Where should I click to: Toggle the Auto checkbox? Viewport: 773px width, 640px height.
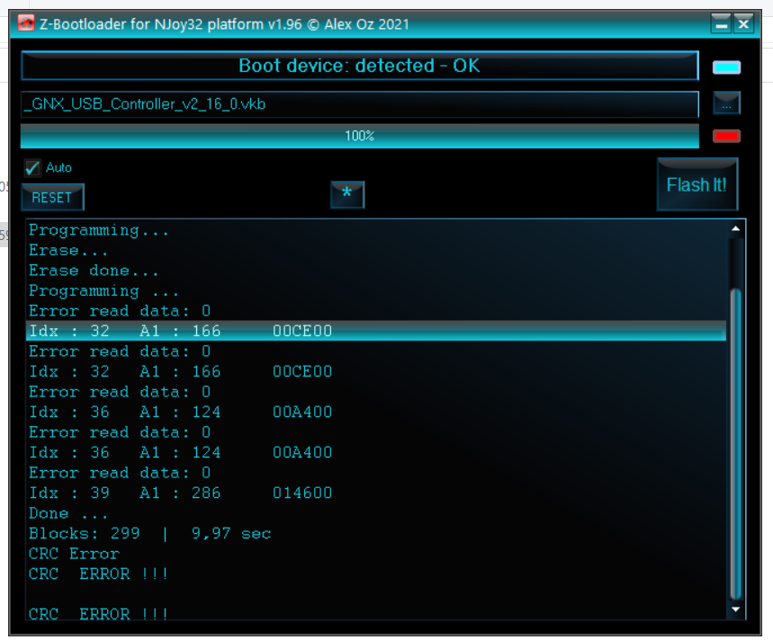pyautogui.click(x=32, y=168)
